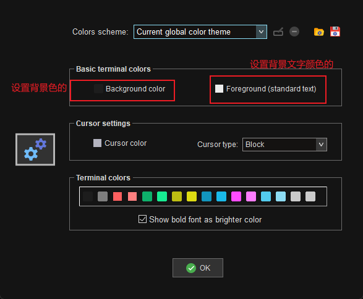Select the light red terminal color swatch
Screen dimensions: 363x299
(132, 196)
